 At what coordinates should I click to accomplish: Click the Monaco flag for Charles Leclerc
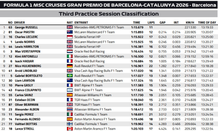[70, 37]
